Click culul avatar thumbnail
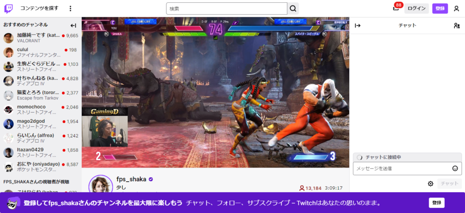Screen dimensions: 465x213 (8, 52)
